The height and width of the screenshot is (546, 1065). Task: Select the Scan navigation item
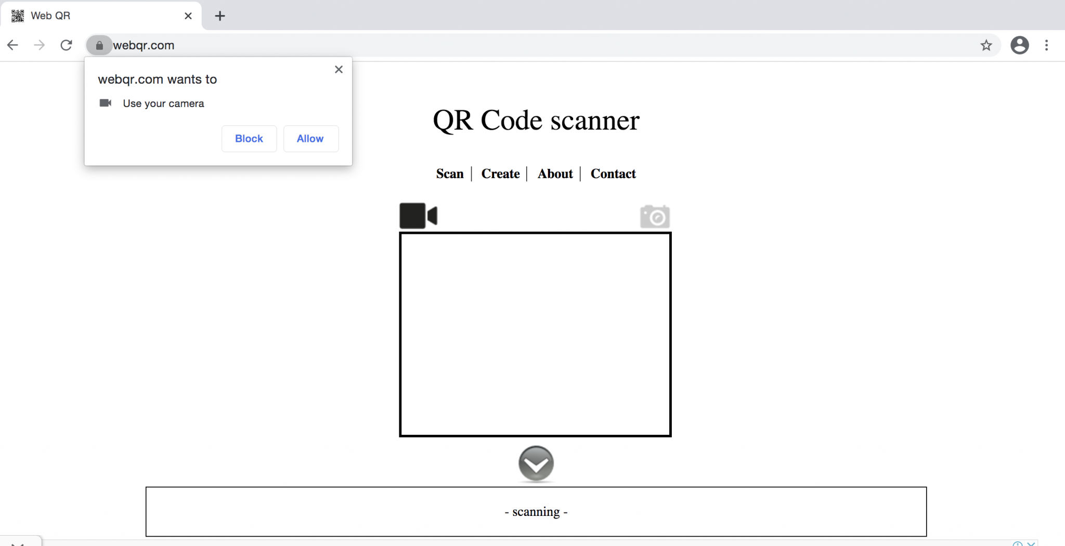coord(450,174)
